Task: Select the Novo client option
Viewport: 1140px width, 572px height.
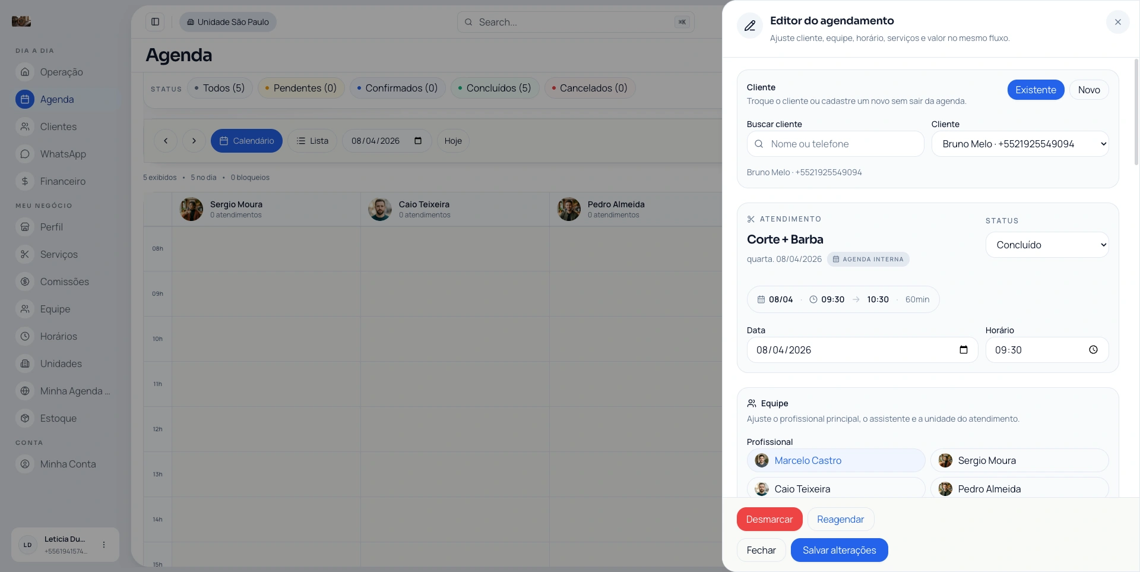Action: coord(1089,90)
